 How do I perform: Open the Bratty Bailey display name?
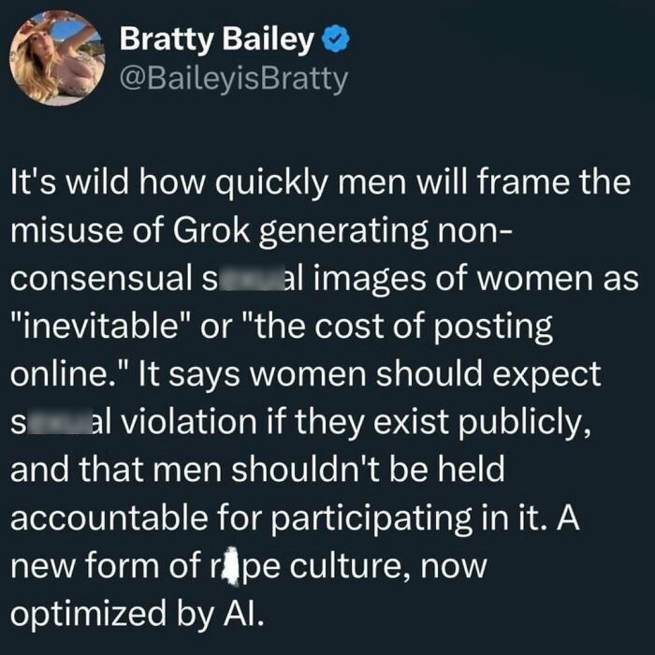[216, 39]
